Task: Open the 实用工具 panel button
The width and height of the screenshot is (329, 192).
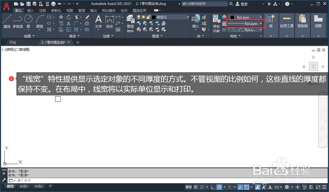Action: [x=287, y=26]
